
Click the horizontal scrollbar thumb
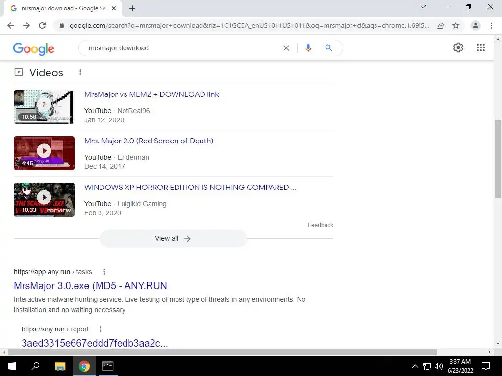[223, 352]
